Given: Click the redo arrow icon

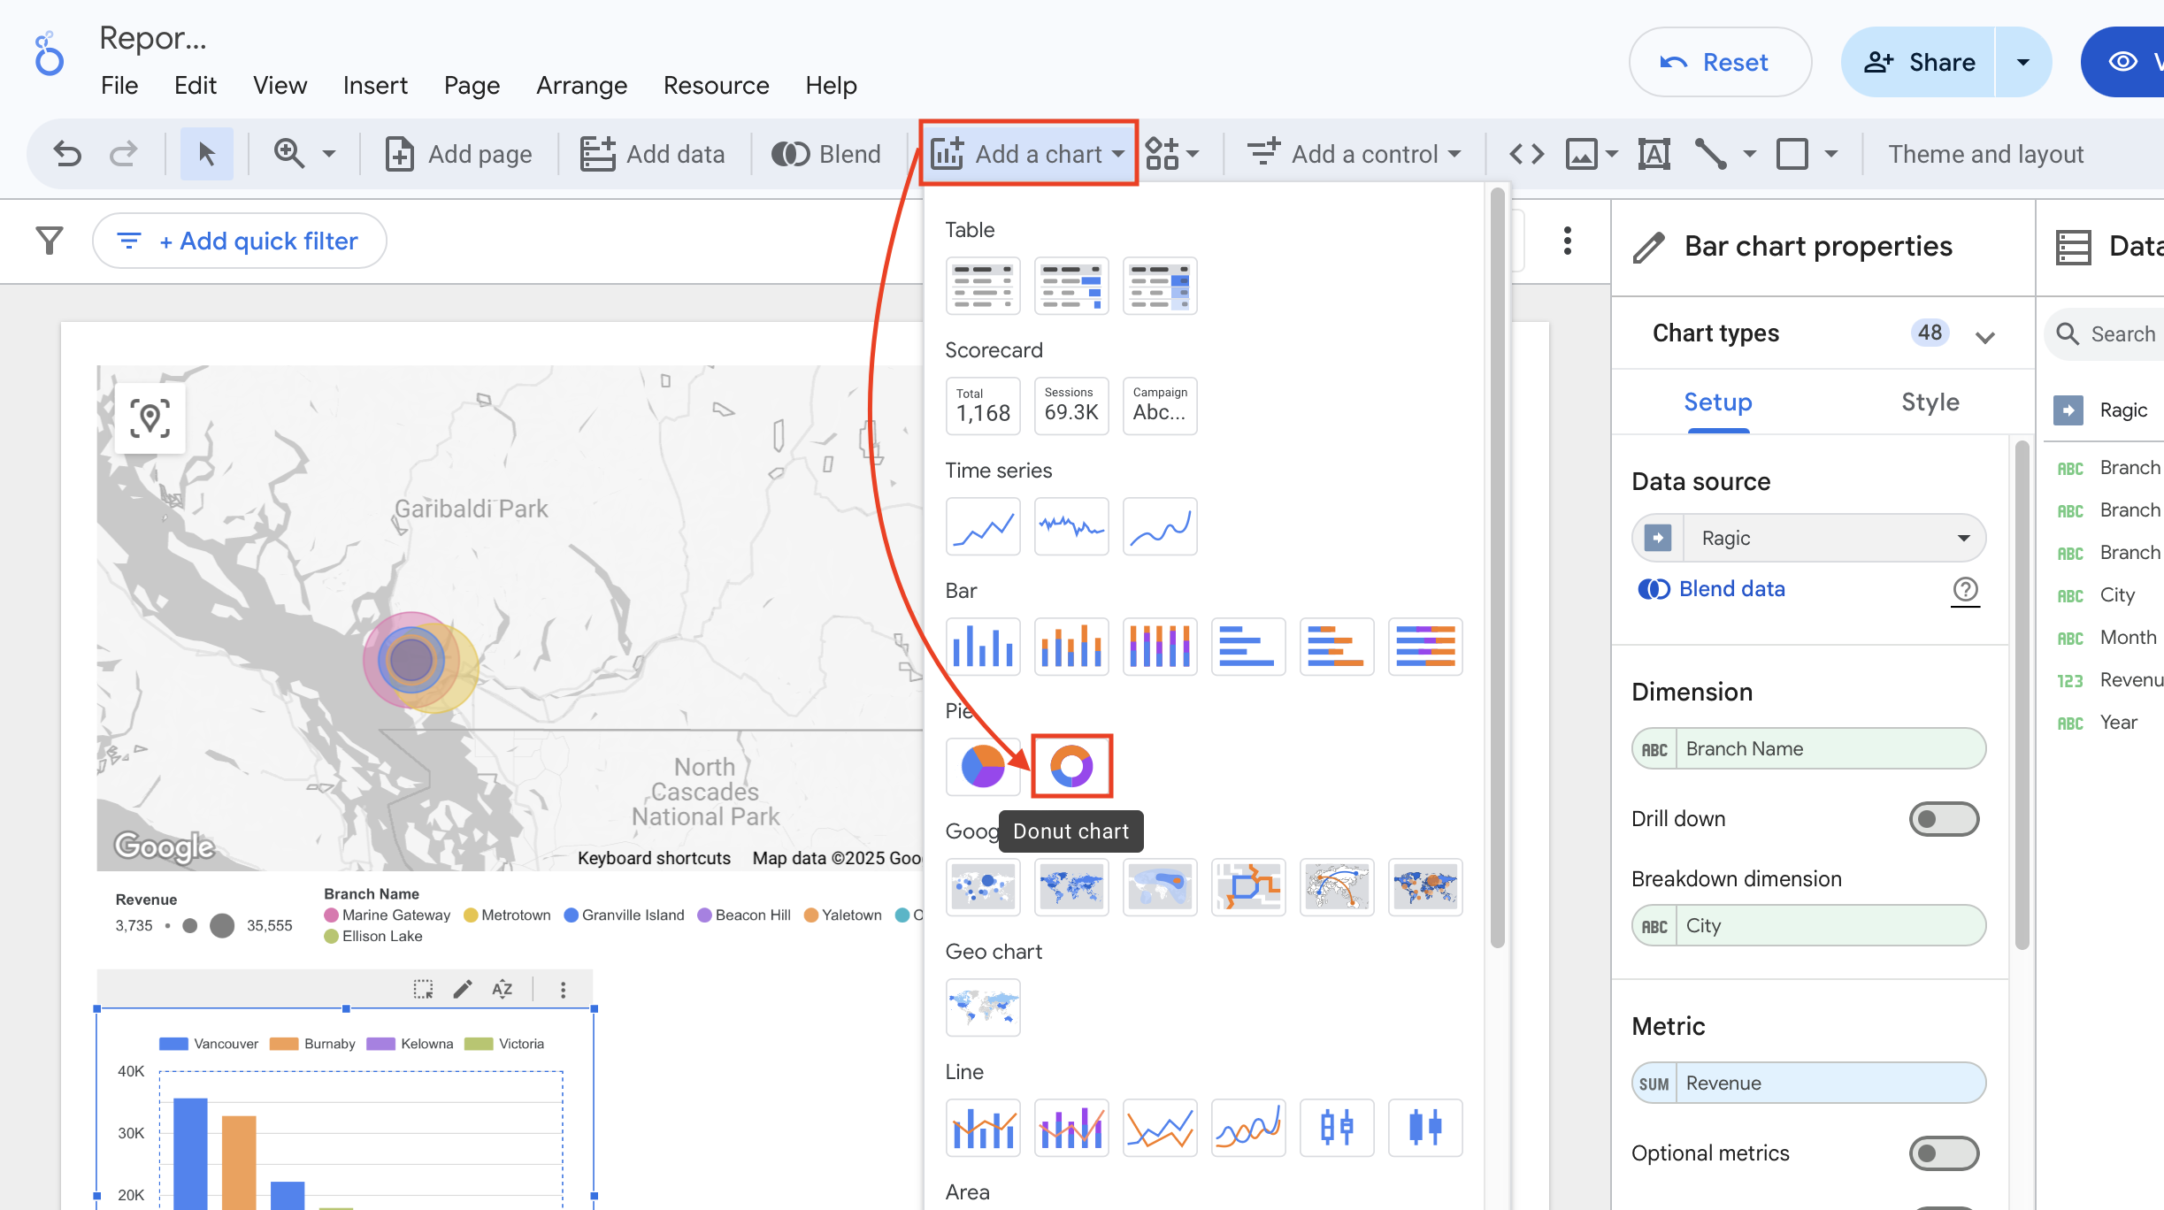Looking at the screenshot, I should tap(123, 154).
